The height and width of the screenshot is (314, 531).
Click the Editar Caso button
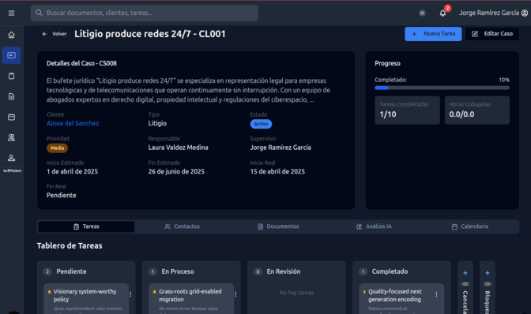click(x=492, y=34)
